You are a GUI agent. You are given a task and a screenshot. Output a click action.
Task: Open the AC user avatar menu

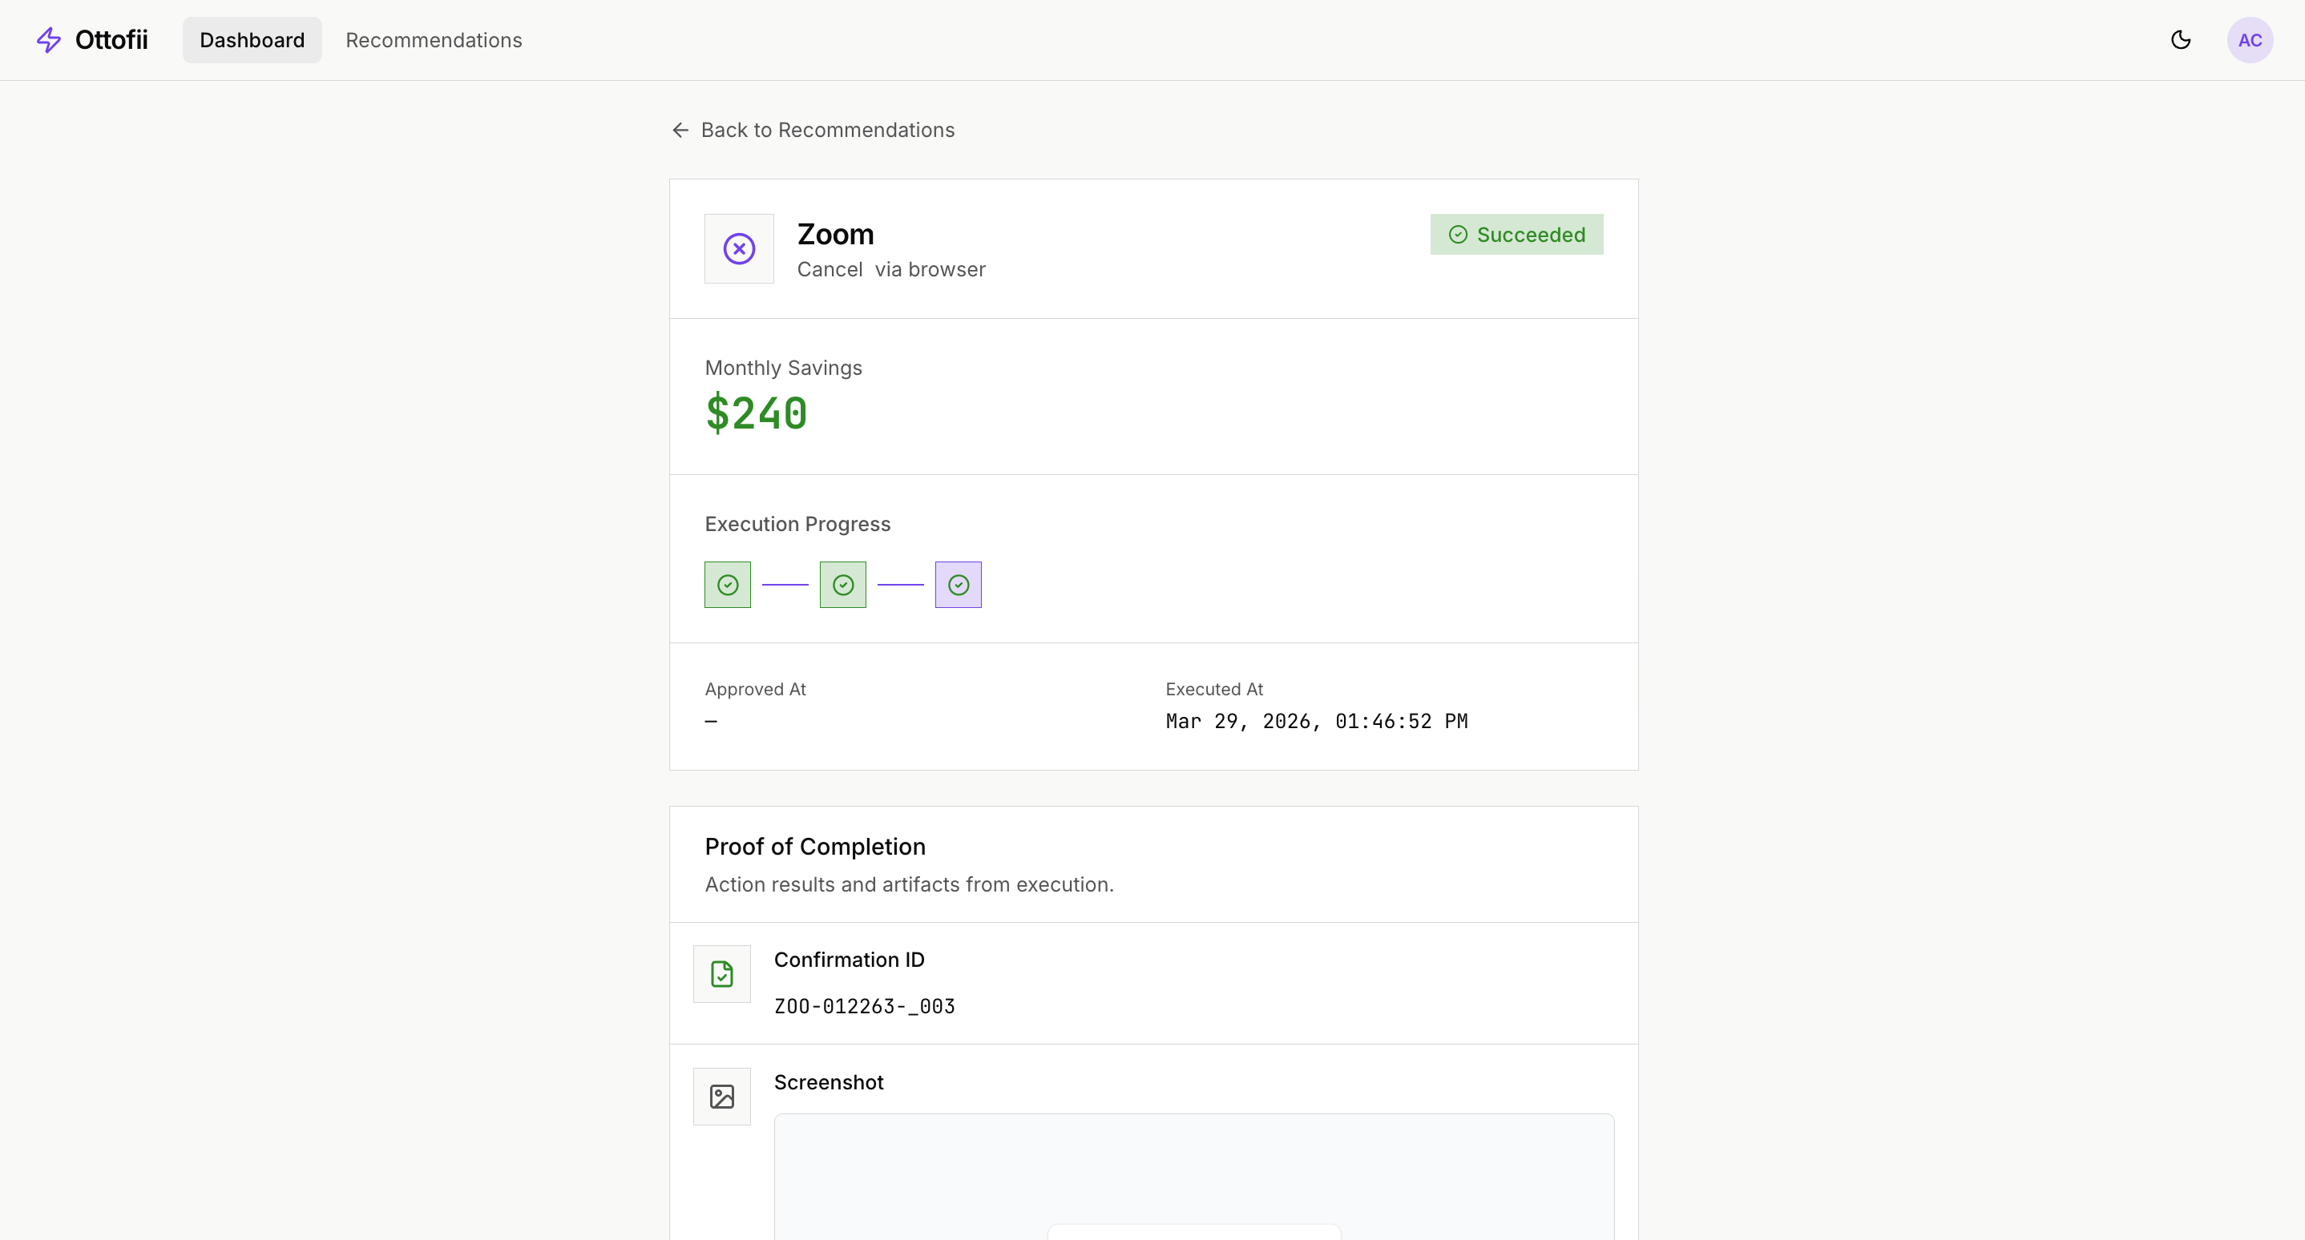click(x=2249, y=40)
